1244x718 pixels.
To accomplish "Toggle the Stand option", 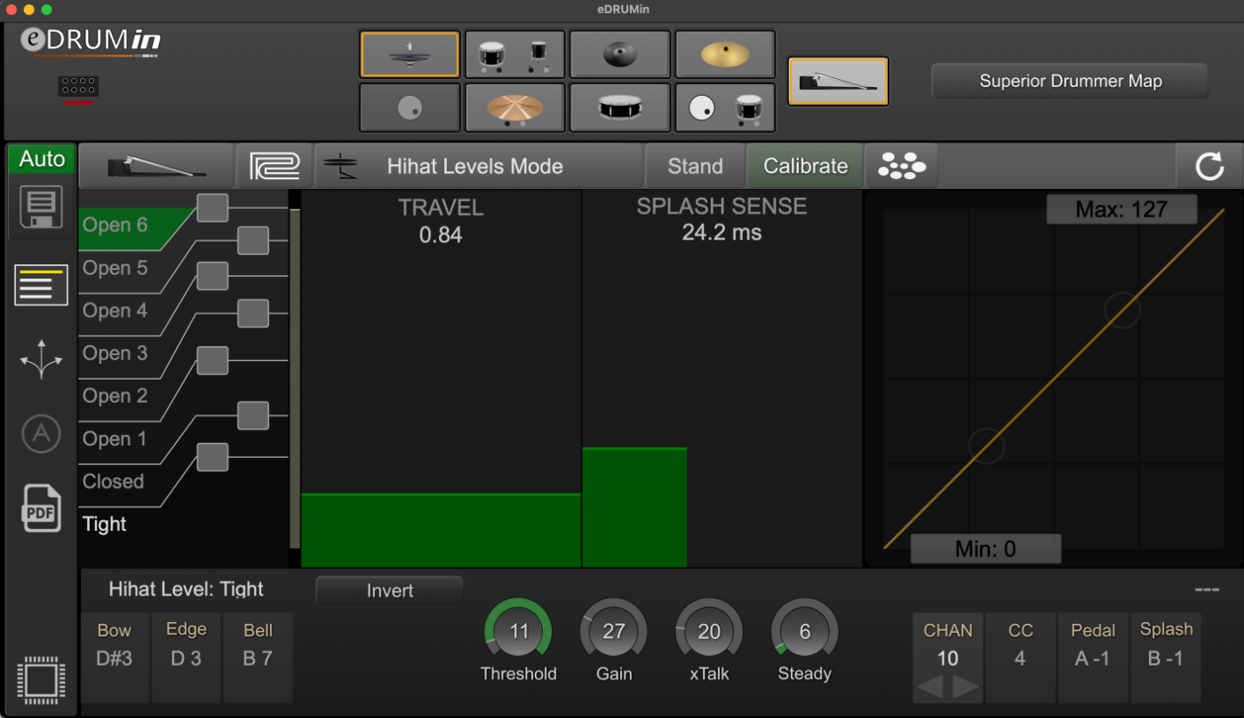I will click(695, 166).
